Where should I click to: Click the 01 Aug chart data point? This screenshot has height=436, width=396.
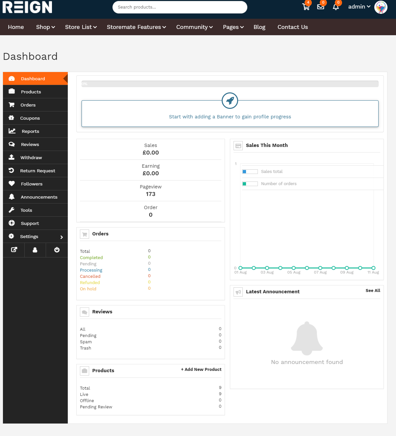tap(240, 268)
